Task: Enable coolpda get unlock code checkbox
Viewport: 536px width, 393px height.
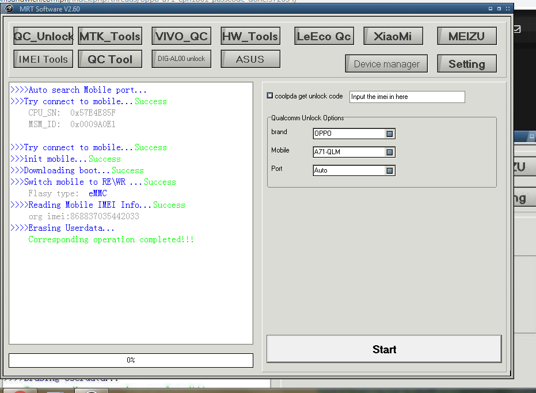Action: pyautogui.click(x=270, y=96)
